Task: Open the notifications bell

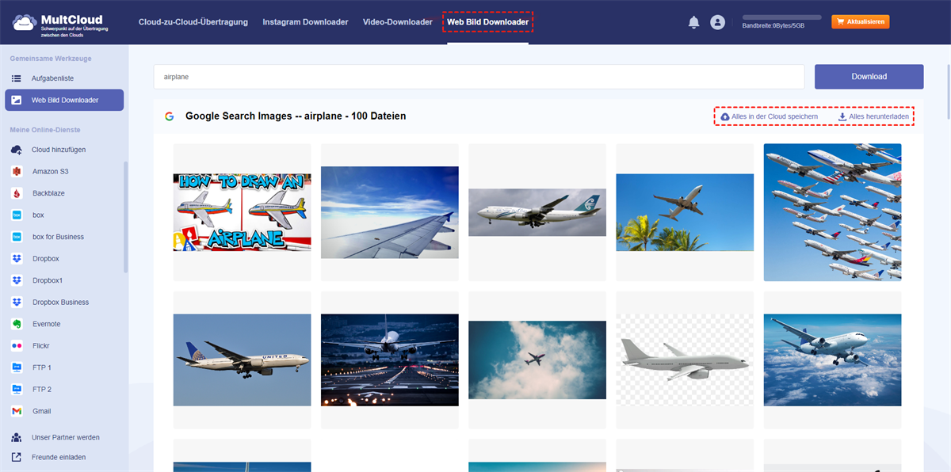Action: pos(694,23)
